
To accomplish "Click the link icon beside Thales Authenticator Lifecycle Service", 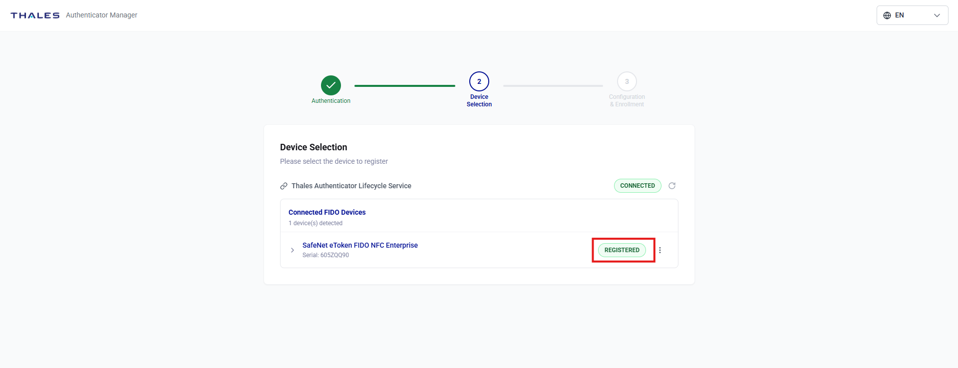I will click(284, 186).
